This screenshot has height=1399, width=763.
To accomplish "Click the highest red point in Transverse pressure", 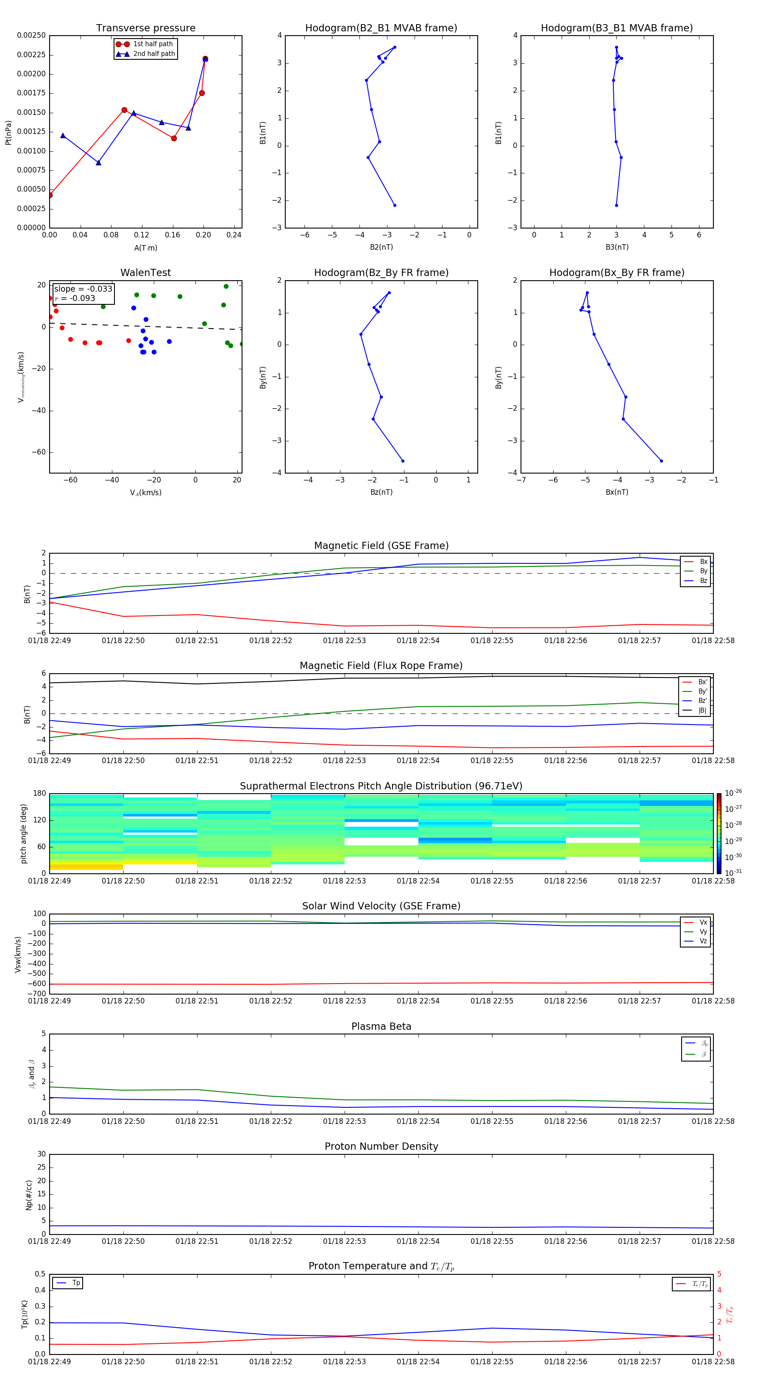I will (205, 59).
